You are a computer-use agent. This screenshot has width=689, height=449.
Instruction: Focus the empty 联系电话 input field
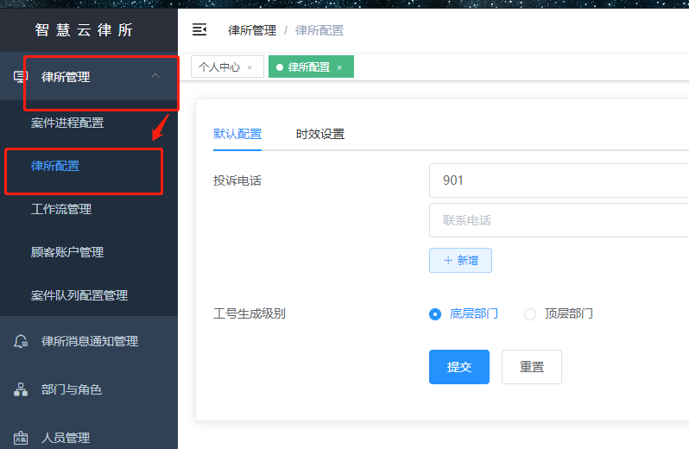click(559, 220)
